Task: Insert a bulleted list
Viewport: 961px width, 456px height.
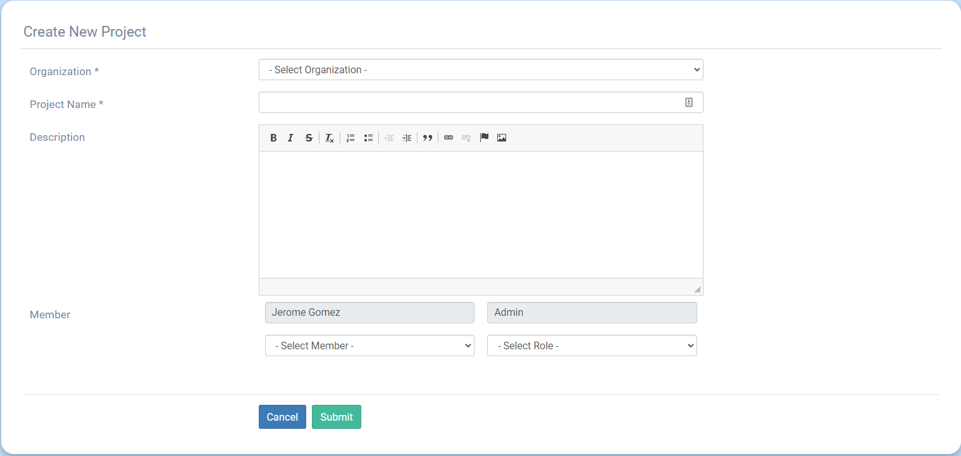Action: [x=368, y=138]
